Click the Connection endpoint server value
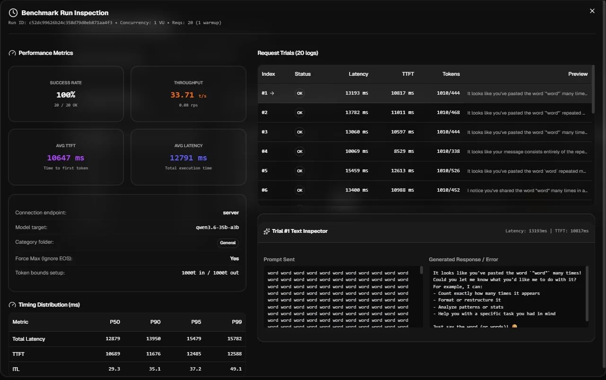Image resolution: width=606 pixels, height=380 pixels. [x=231, y=212]
